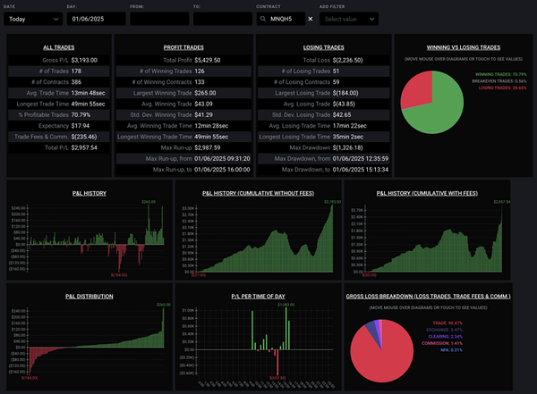Click the P/L Per Time of Day title

pos(259,297)
